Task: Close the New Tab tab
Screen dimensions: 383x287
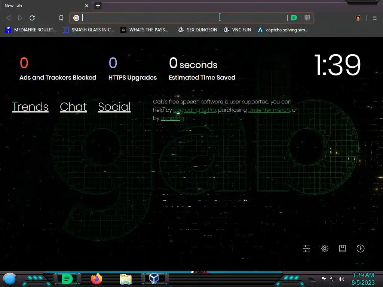Action: [87, 5]
